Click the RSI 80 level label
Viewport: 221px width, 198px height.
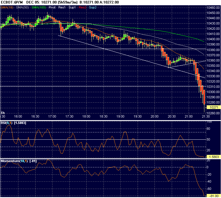point(208,129)
